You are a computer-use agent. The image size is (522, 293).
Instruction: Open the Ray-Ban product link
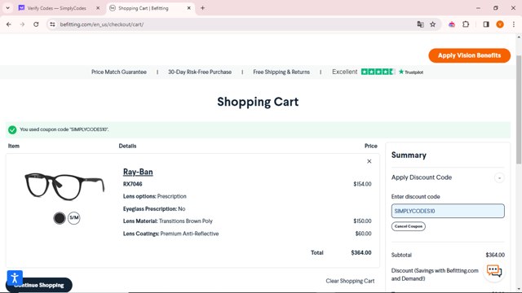pos(138,172)
